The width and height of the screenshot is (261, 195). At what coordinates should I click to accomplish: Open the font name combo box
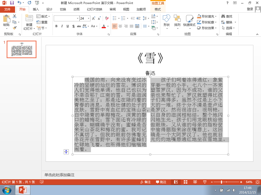point(66,18)
